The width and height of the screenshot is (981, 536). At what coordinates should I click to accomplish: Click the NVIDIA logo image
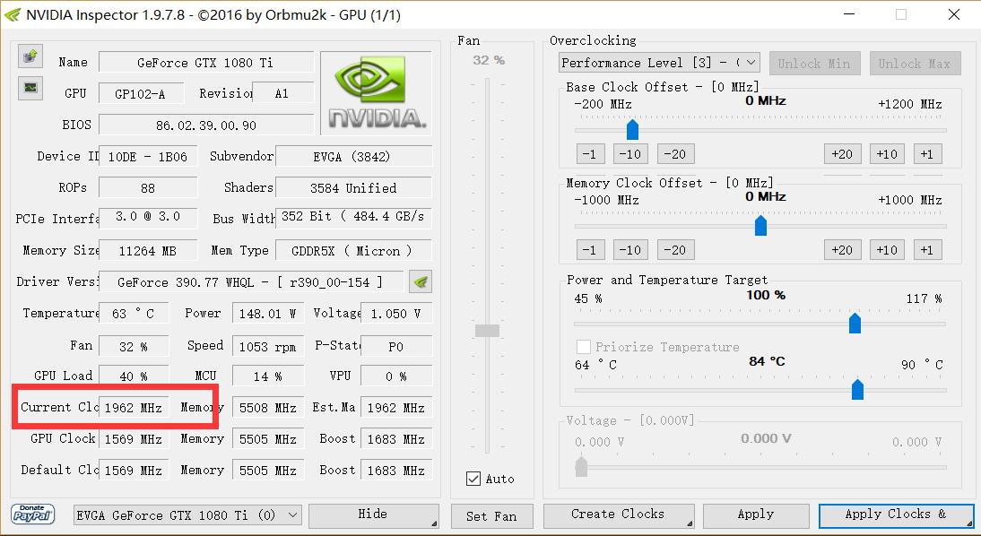376,93
